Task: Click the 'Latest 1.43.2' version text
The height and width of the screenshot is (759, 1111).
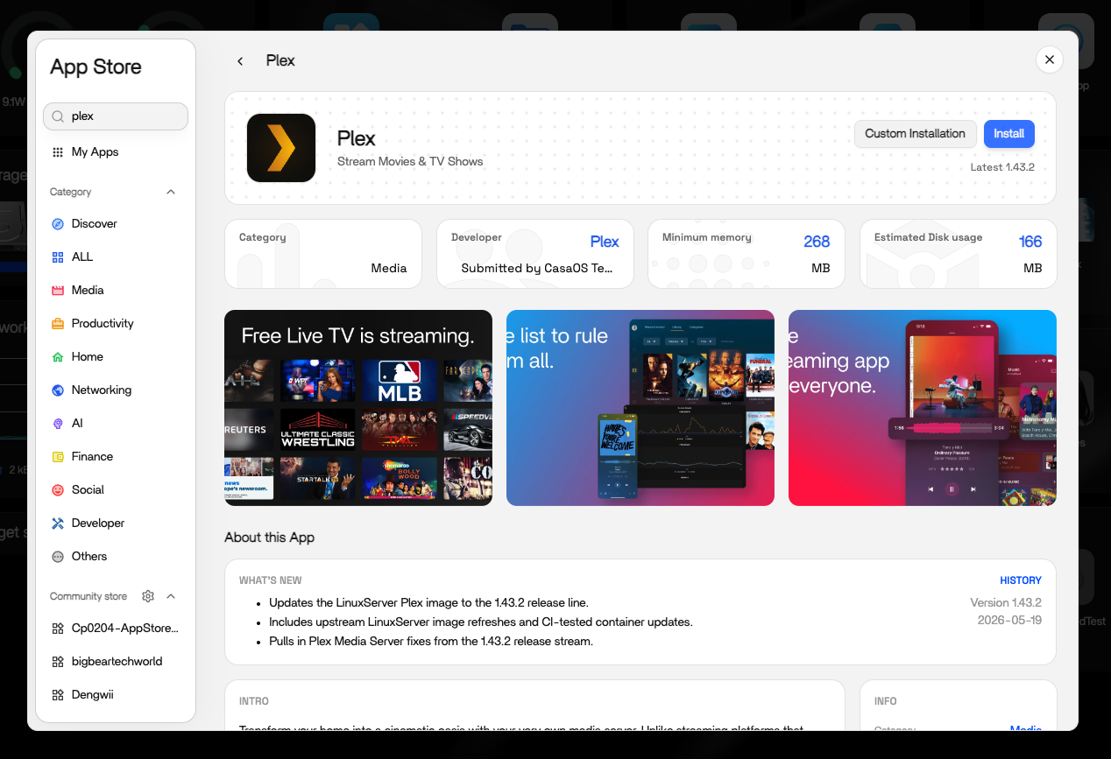Action: click(x=1002, y=167)
